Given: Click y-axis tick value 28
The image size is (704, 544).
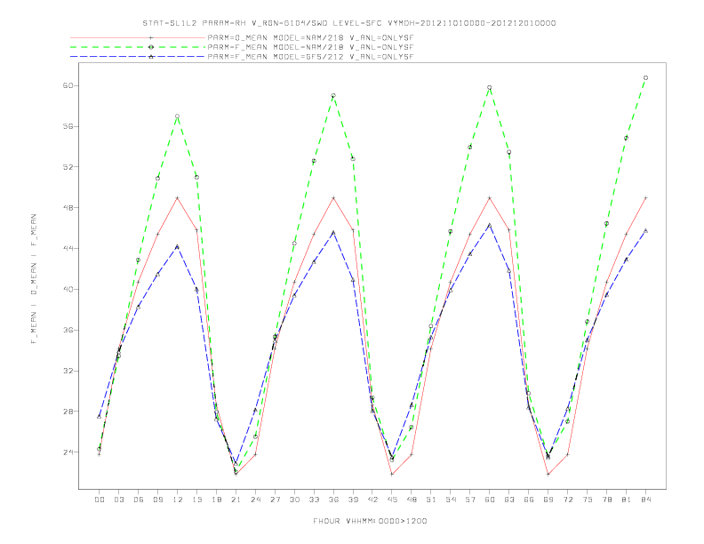Looking at the screenshot, I should pyautogui.click(x=68, y=412).
